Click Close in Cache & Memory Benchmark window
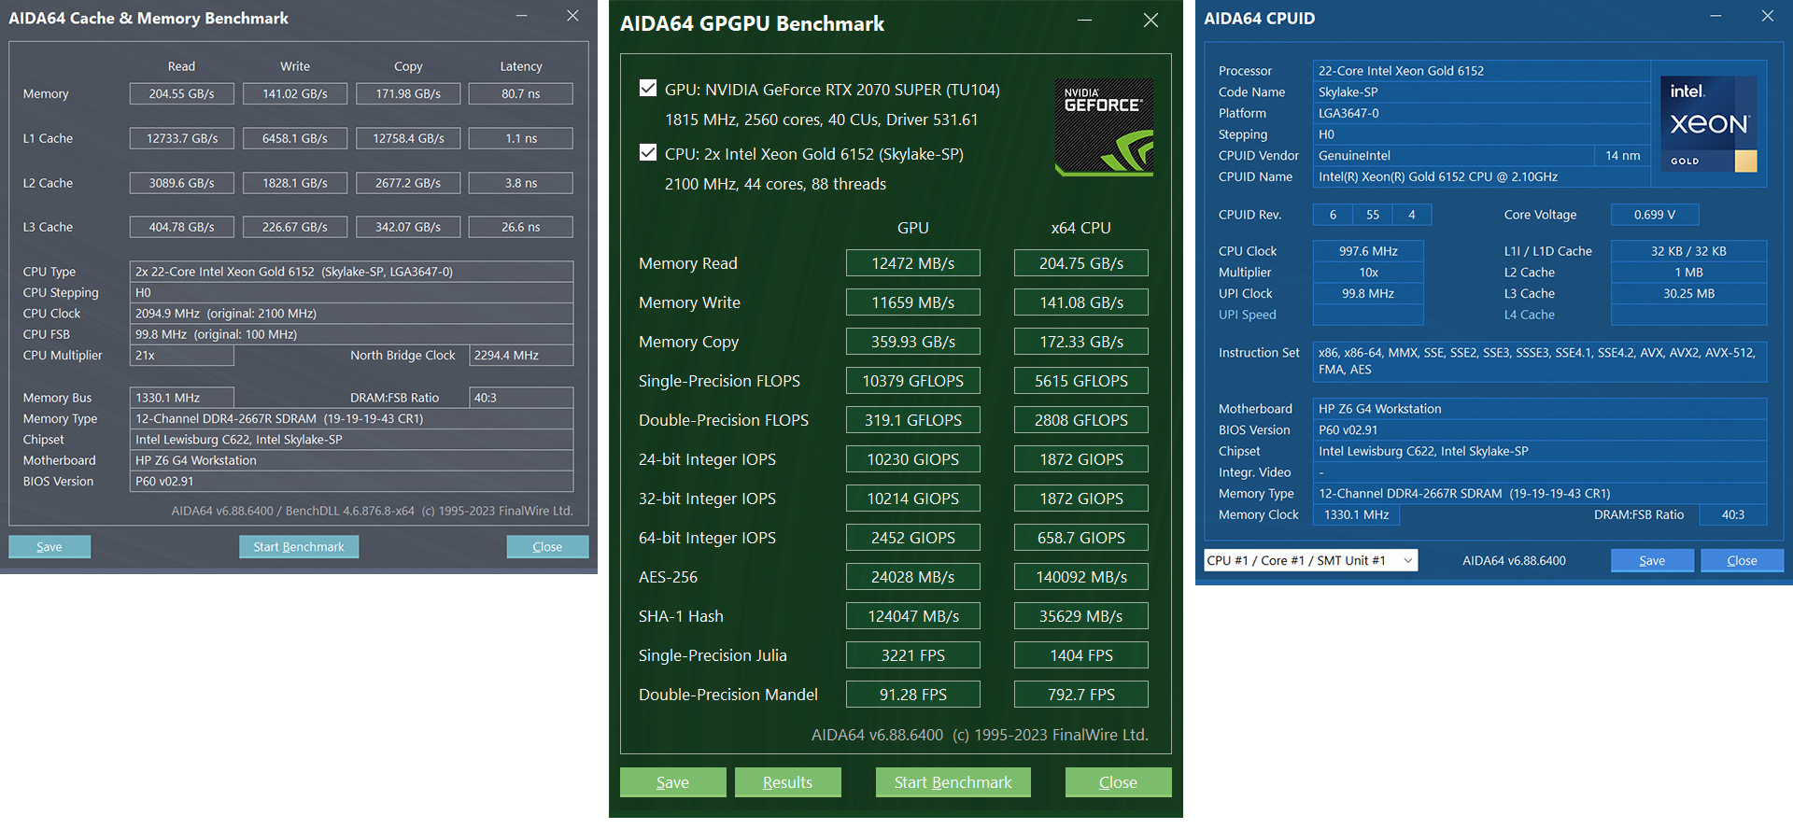The height and width of the screenshot is (829, 1793). (x=547, y=547)
